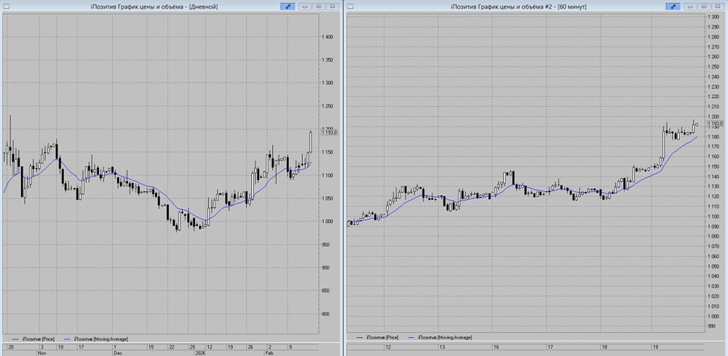Minimize the daily chart window
The width and height of the screenshot is (728, 356).
coord(306,6)
